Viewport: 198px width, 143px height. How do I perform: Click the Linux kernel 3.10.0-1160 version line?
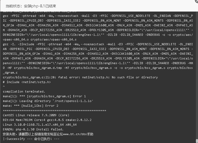tap(40, 125)
